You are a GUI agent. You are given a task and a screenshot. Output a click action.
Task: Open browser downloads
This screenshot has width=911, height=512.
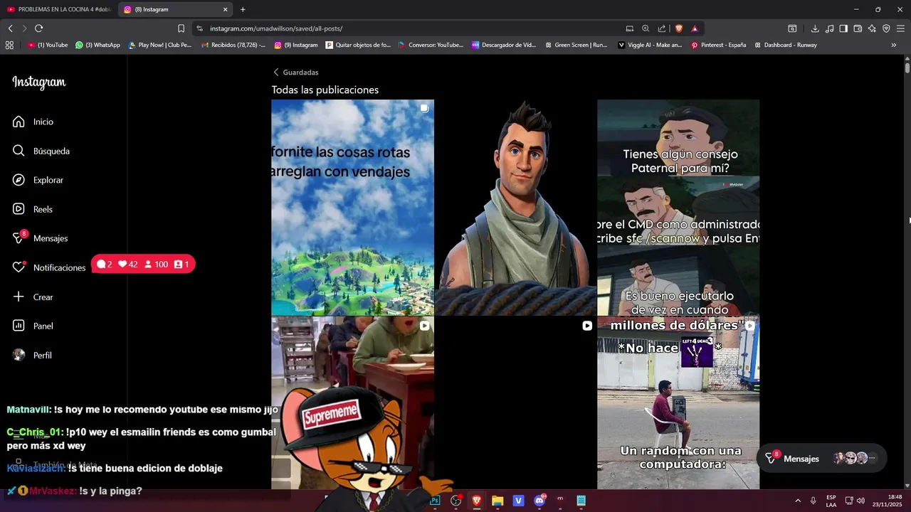pyautogui.click(x=815, y=28)
